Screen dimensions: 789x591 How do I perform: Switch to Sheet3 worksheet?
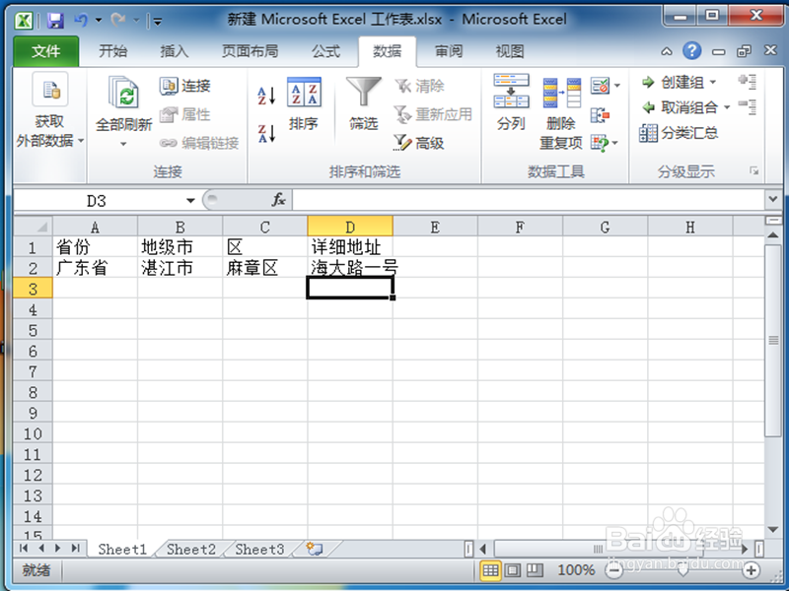point(259,549)
